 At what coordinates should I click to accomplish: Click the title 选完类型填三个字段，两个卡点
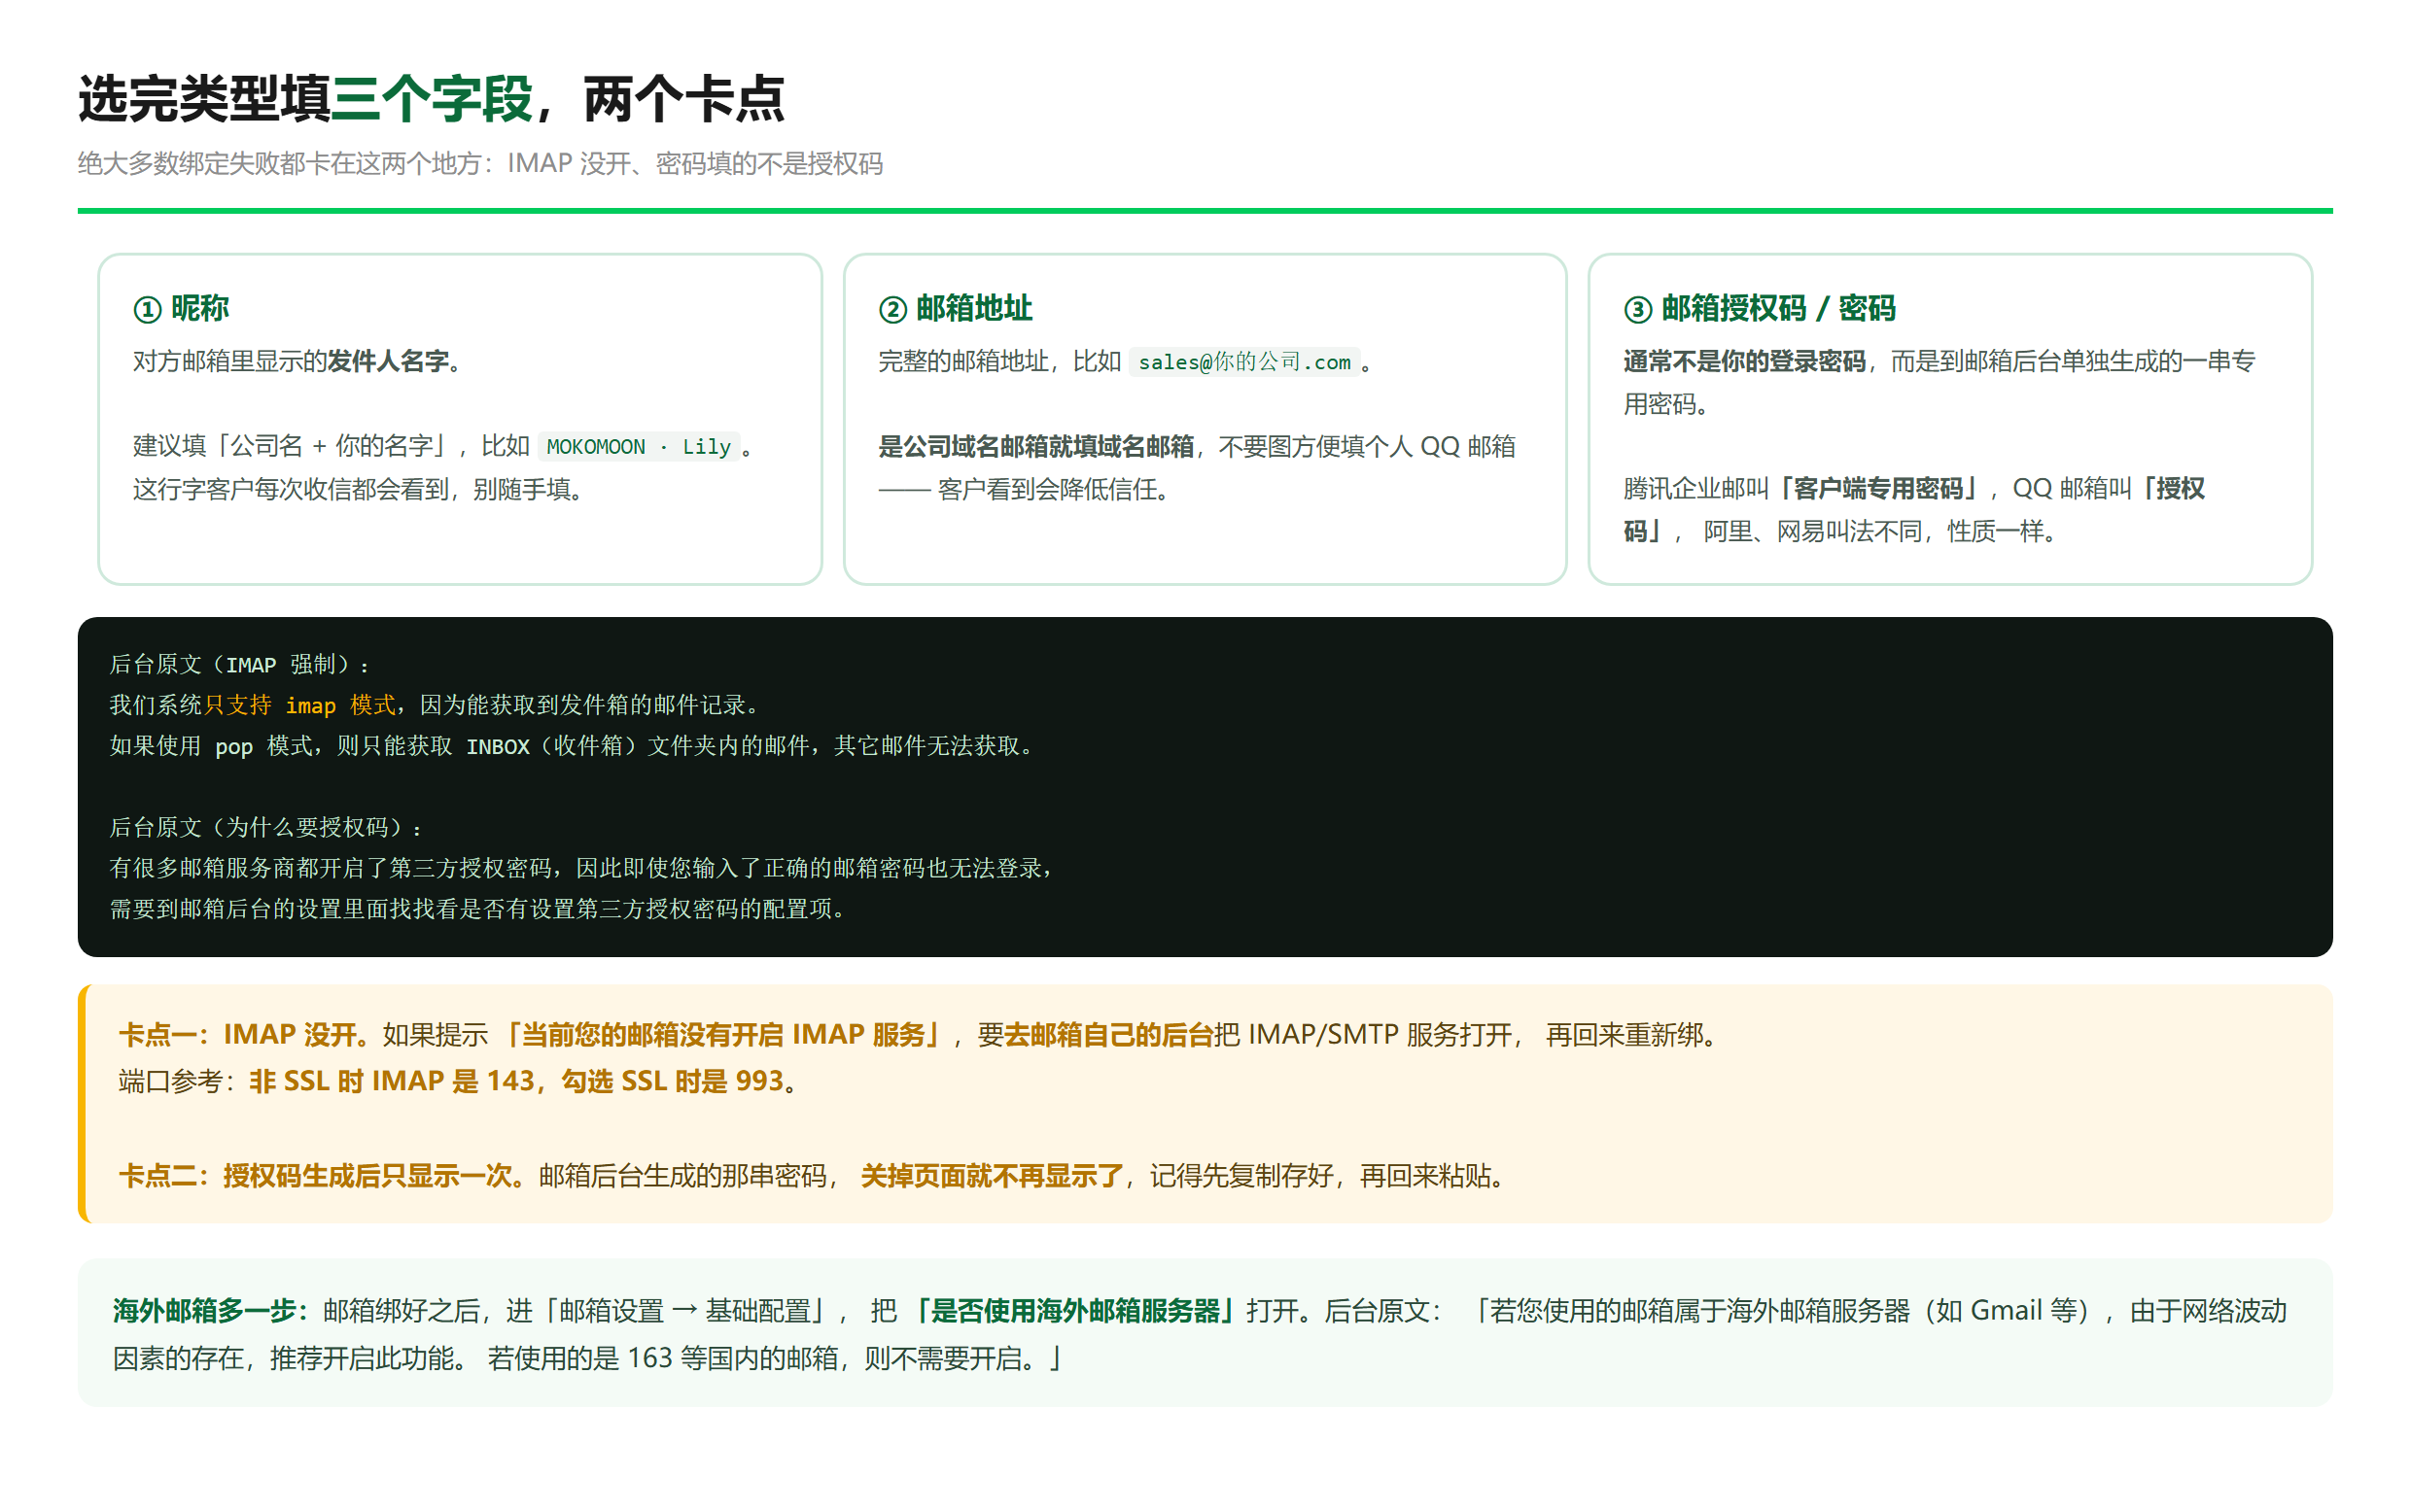click(432, 99)
